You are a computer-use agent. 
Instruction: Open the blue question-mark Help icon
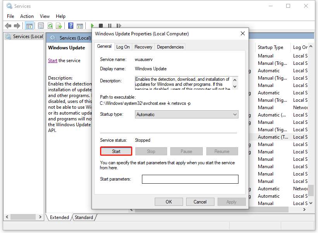pyautogui.click(x=71, y=26)
